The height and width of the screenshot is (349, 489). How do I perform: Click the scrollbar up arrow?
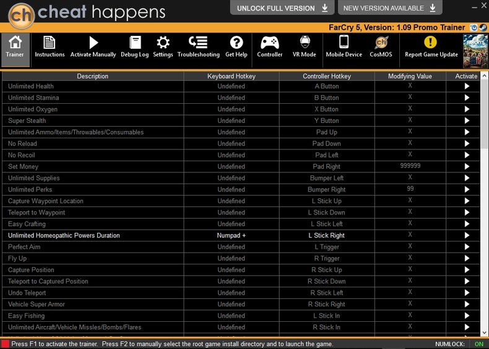[484, 75]
